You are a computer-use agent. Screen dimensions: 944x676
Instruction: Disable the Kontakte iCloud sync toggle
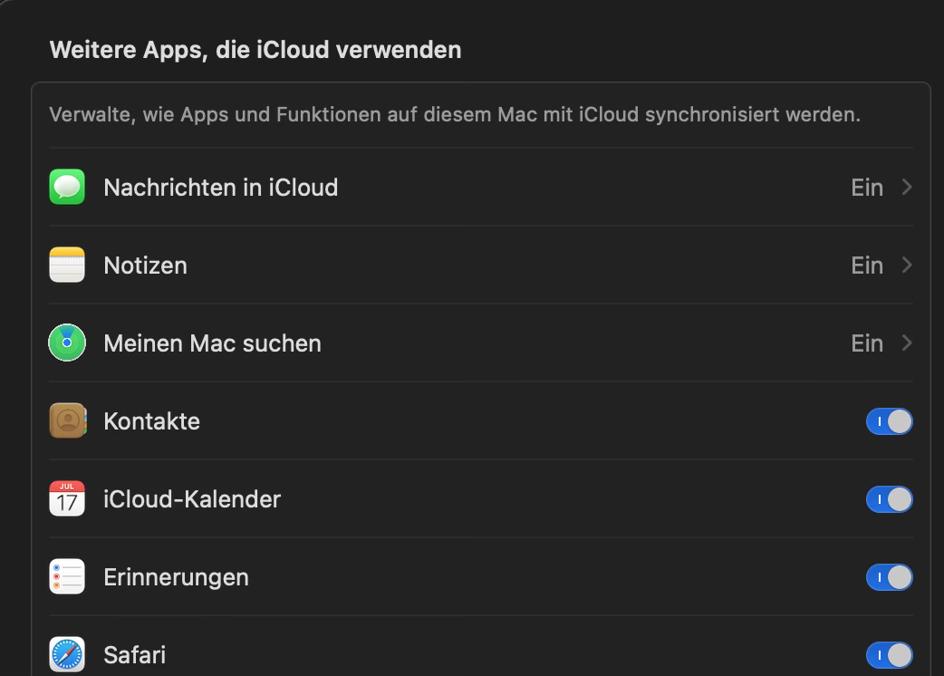pyautogui.click(x=889, y=421)
